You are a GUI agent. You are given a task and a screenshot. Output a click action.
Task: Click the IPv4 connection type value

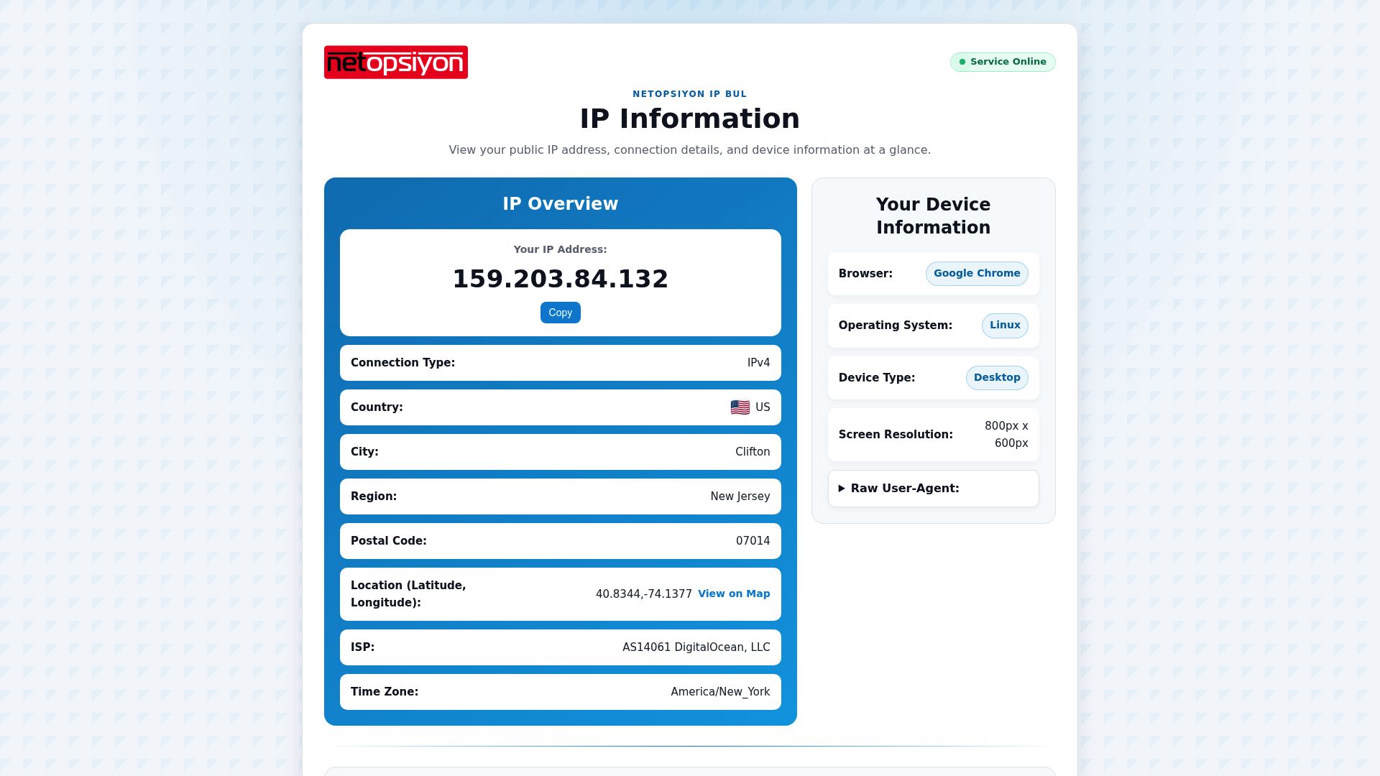[x=758, y=363]
